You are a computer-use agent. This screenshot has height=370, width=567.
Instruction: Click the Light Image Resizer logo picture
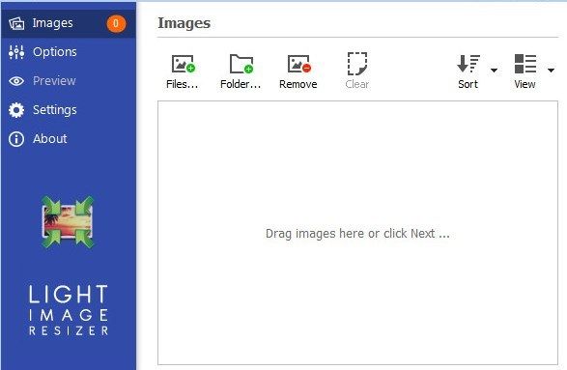coord(68,222)
